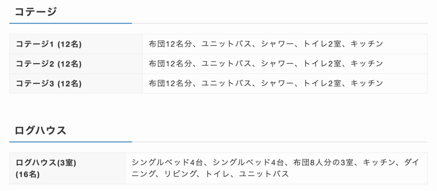The width and height of the screenshot is (437, 191).
Task: Click キッチン in the コテージ2 row
Action: [x=367, y=64]
